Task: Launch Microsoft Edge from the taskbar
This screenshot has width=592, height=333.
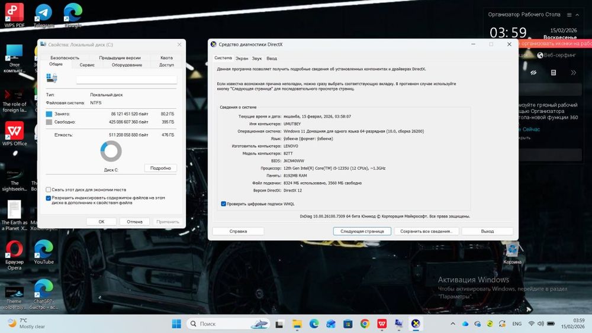Action: click(x=314, y=324)
